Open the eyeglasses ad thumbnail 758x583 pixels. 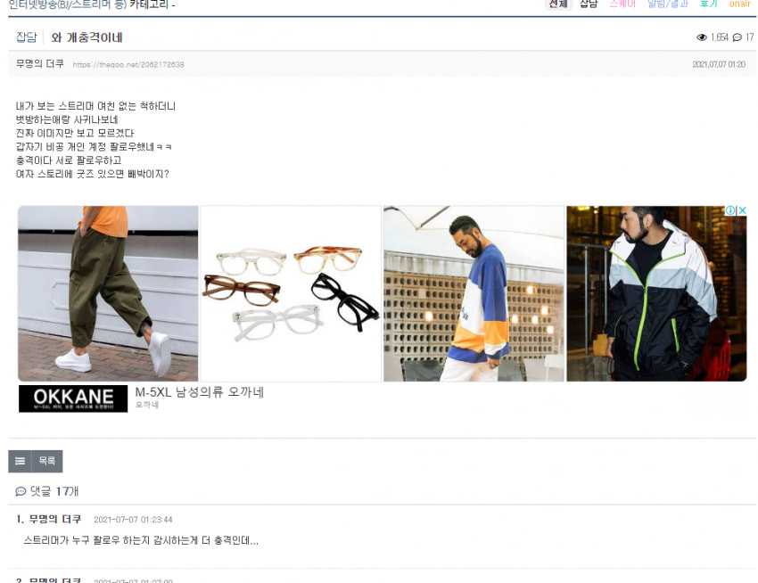(291, 293)
